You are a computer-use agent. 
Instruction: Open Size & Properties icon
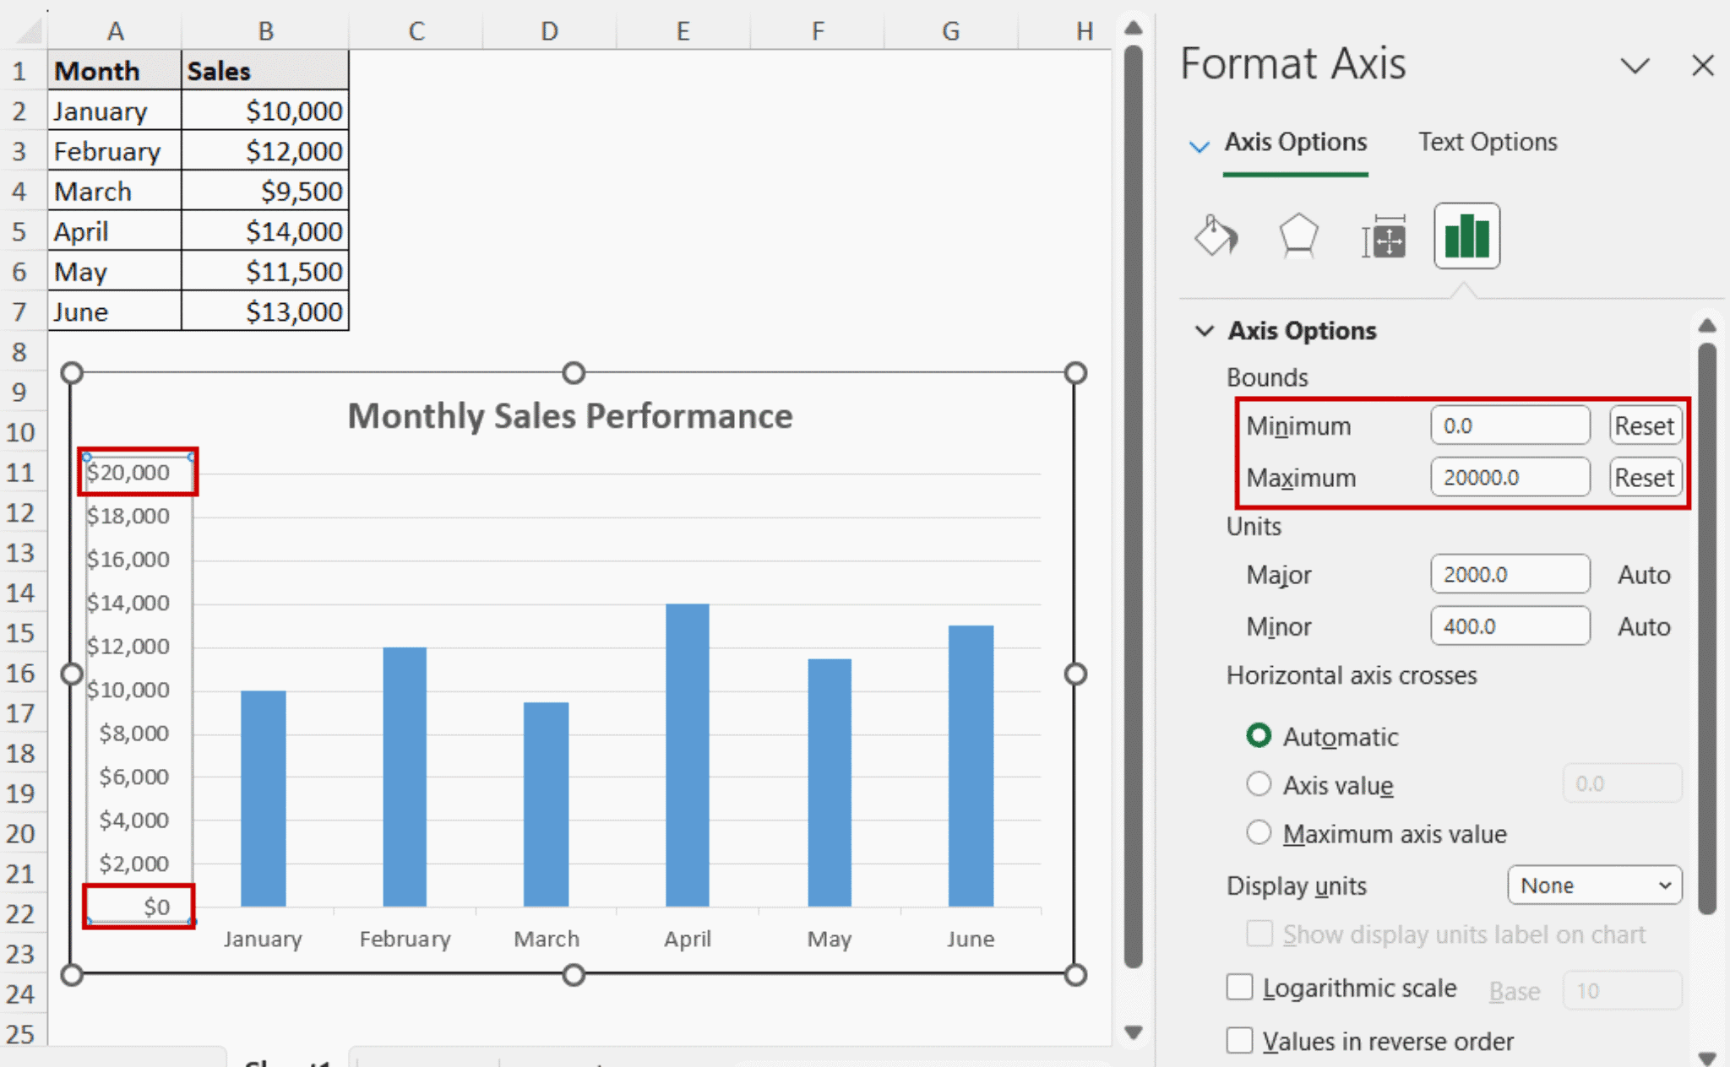click(1384, 237)
